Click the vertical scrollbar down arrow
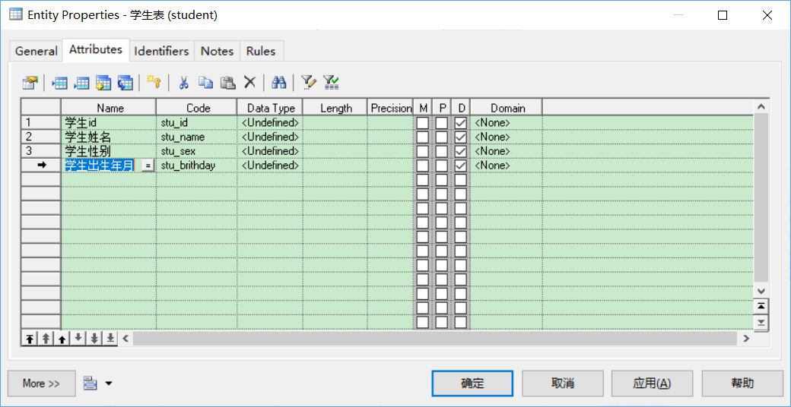Screen dimensions: 791x407 (762, 291)
